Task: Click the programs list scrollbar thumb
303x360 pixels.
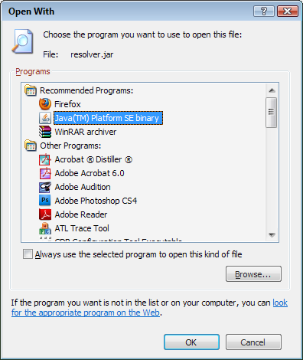Action: [272, 112]
